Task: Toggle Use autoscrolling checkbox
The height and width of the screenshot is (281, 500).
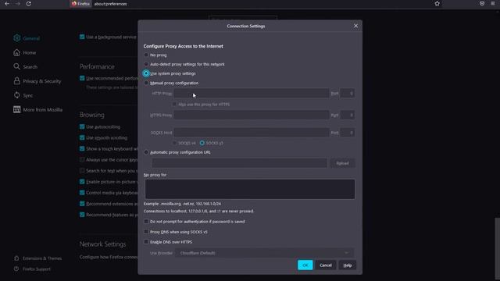Action: [x=82, y=126]
